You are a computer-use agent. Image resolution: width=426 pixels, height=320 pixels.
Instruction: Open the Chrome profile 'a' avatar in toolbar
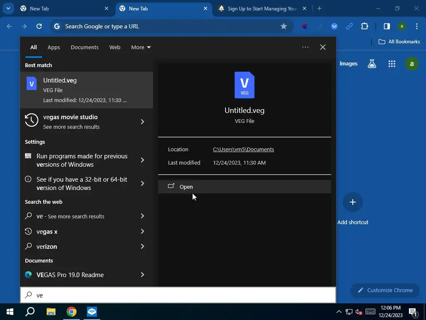401,26
